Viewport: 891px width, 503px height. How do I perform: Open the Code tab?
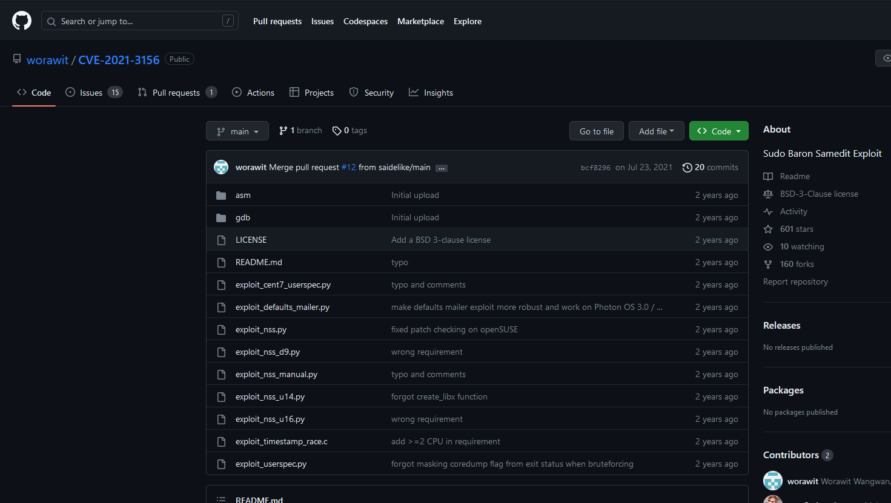click(34, 93)
